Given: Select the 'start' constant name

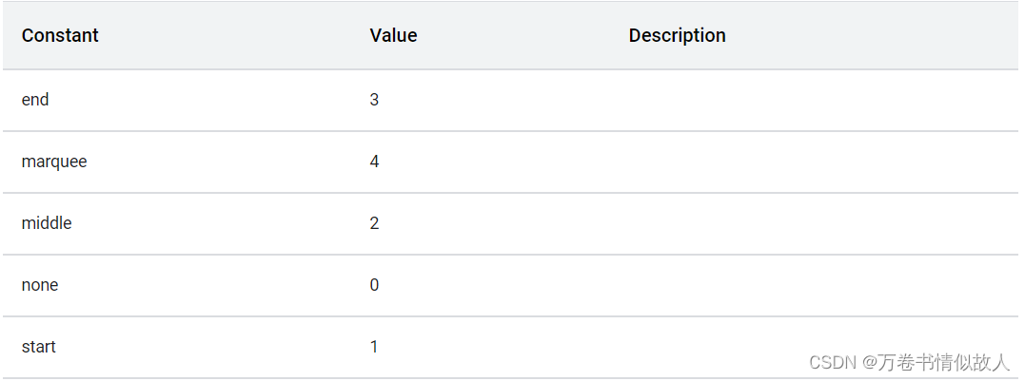Looking at the screenshot, I should point(39,347).
